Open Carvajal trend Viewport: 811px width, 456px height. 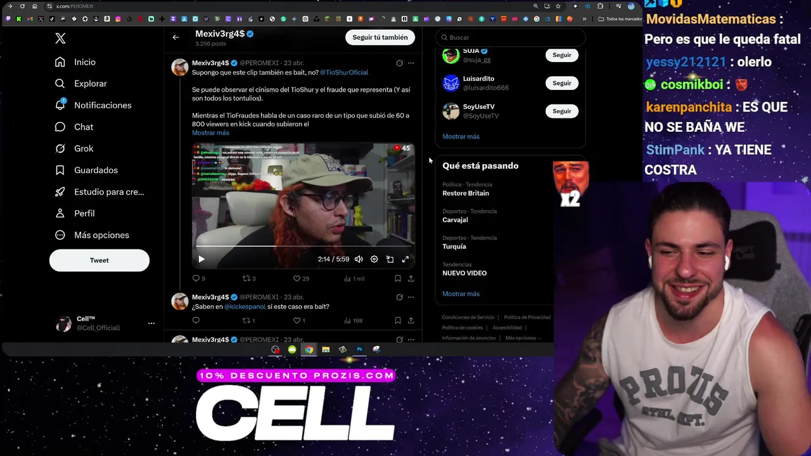[455, 220]
